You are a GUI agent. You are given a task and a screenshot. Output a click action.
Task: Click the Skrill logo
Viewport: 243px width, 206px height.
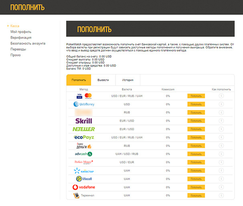click(x=84, y=121)
